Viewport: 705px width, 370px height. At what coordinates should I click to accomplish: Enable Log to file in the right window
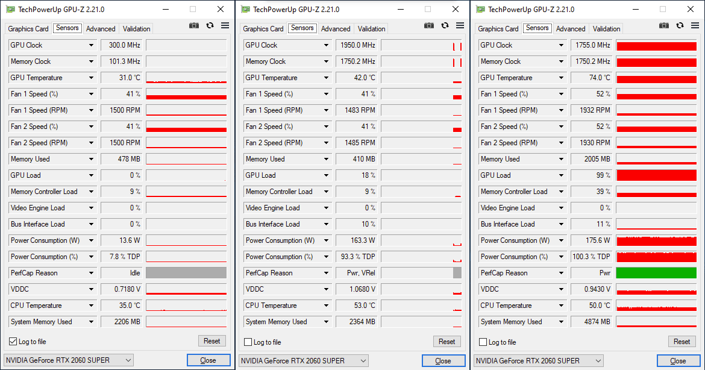pyautogui.click(x=483, y=342)
